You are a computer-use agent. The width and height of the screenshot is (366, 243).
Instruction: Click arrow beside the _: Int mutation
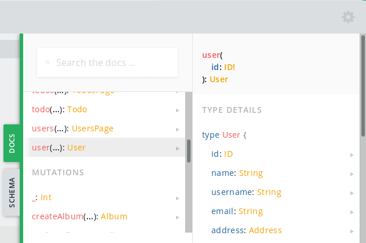pyautogui.click(x=178, y=198)
